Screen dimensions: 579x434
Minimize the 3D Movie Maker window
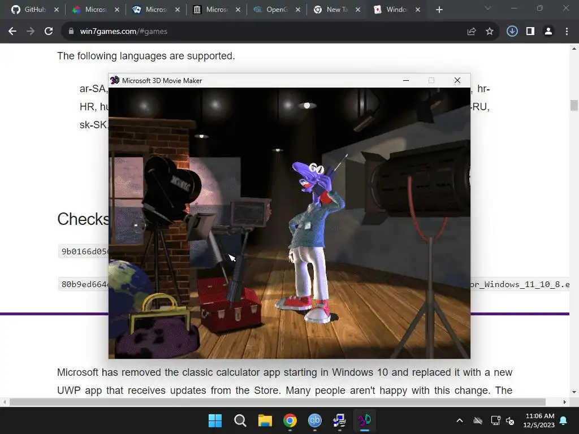click(406, 80)
